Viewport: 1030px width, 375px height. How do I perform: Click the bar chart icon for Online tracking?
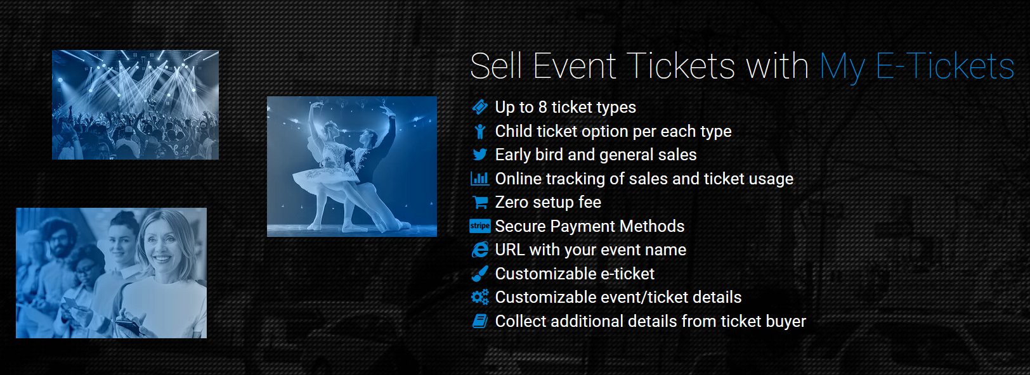(479, 179)
